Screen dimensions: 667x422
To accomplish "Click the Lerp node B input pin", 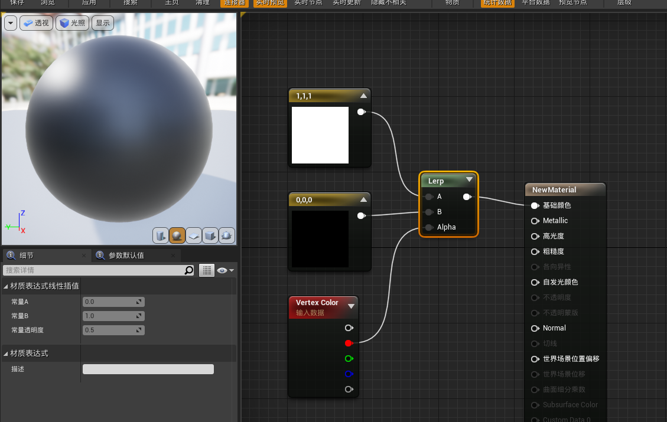I will 429,212.
